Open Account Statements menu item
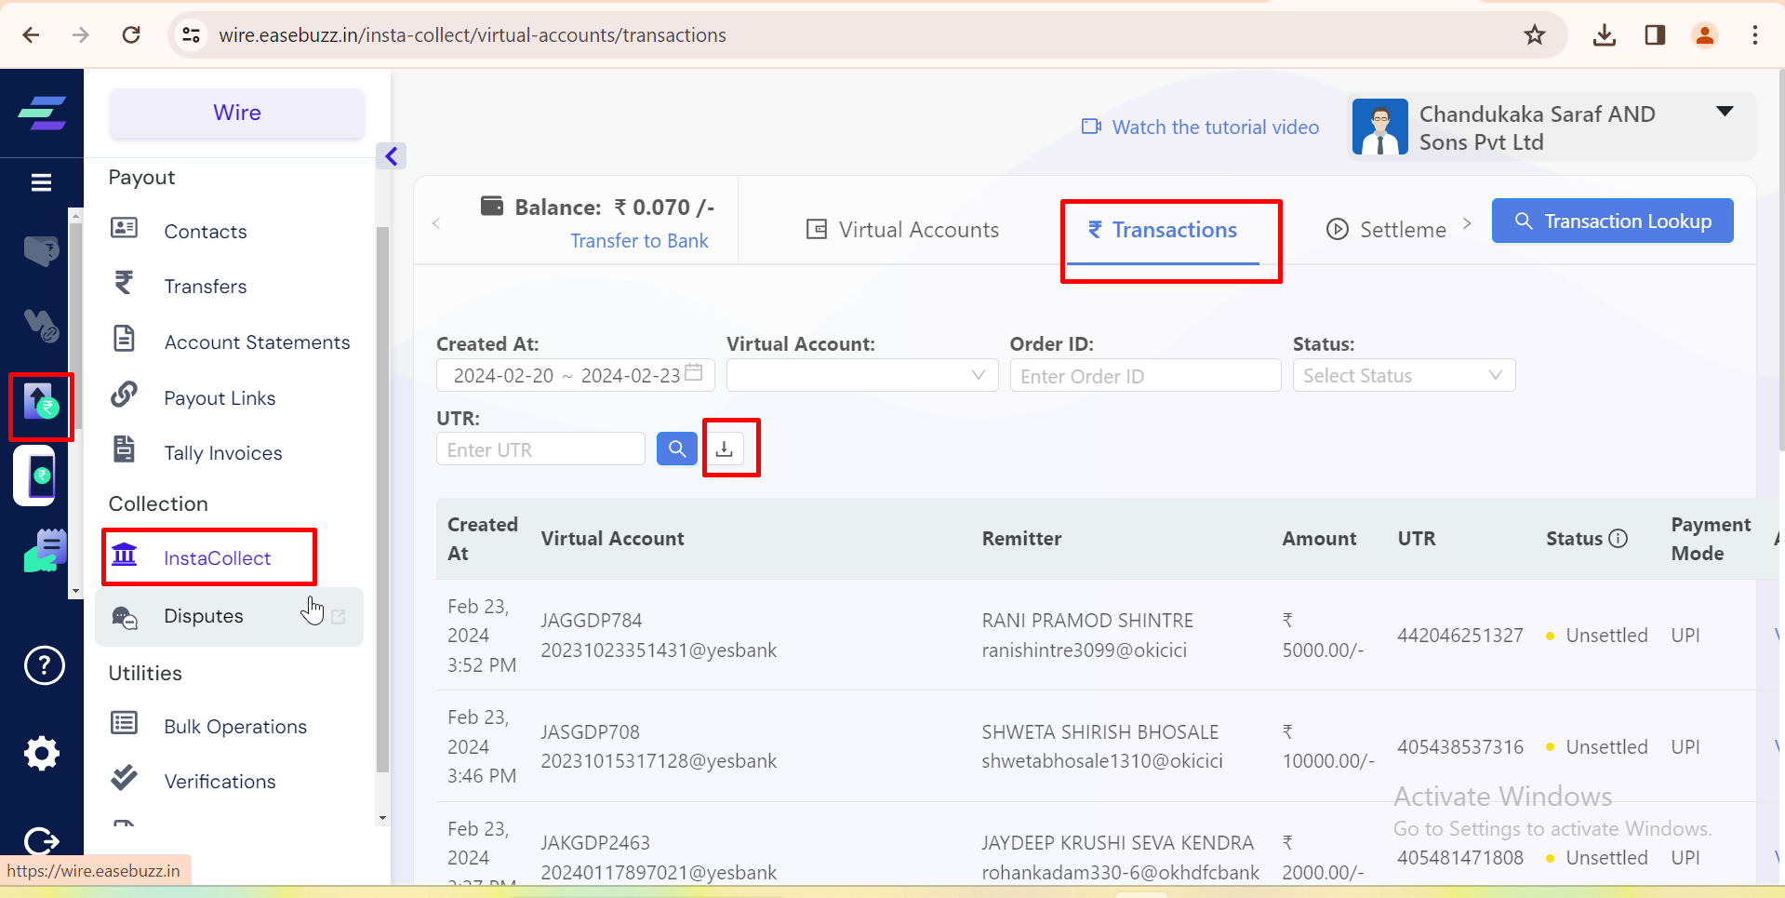The image size is (1785, 898). pyautogui.click(x=229, y=342)
